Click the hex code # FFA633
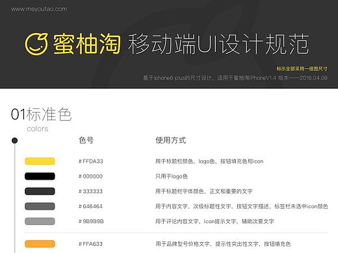 [x=90, y=244]
